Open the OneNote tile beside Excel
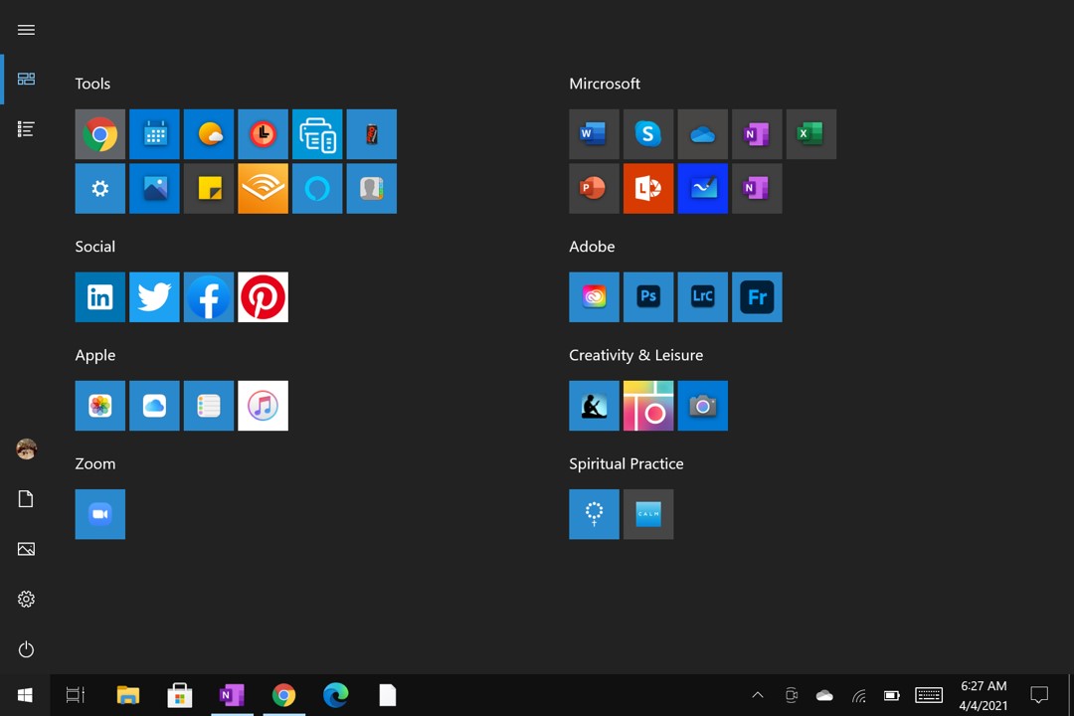The height and width of the screenshot is (716, 1074). (757, 134)
